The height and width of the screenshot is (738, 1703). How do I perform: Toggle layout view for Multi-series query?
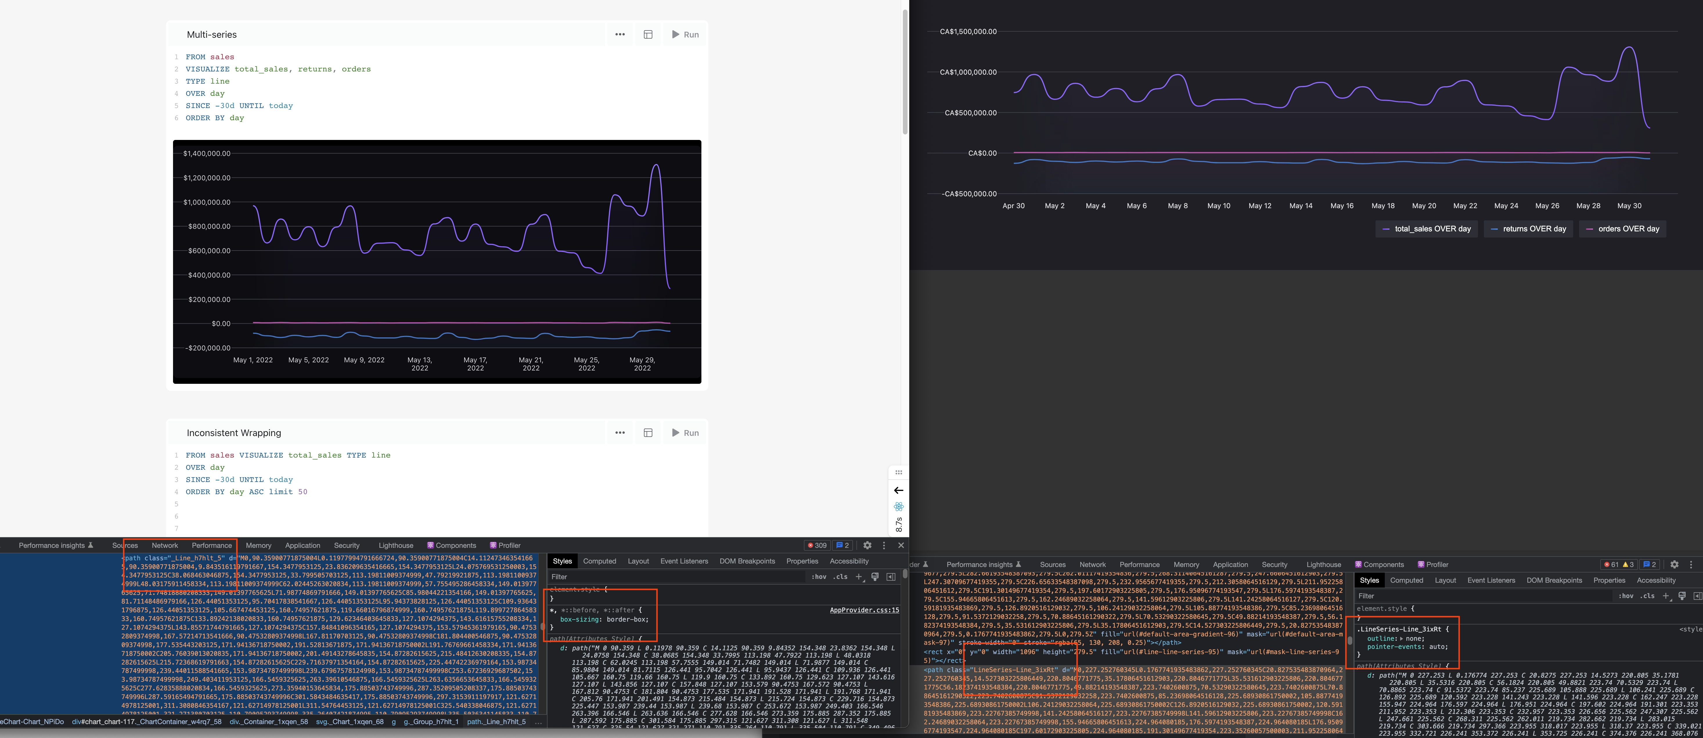648,34
